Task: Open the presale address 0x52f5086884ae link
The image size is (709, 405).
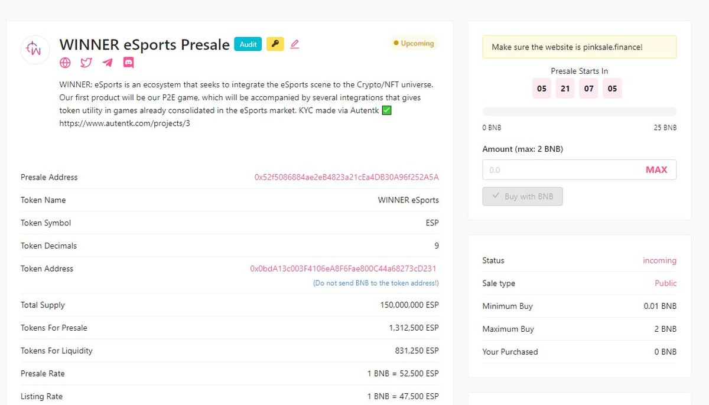Action: (346, 177)
